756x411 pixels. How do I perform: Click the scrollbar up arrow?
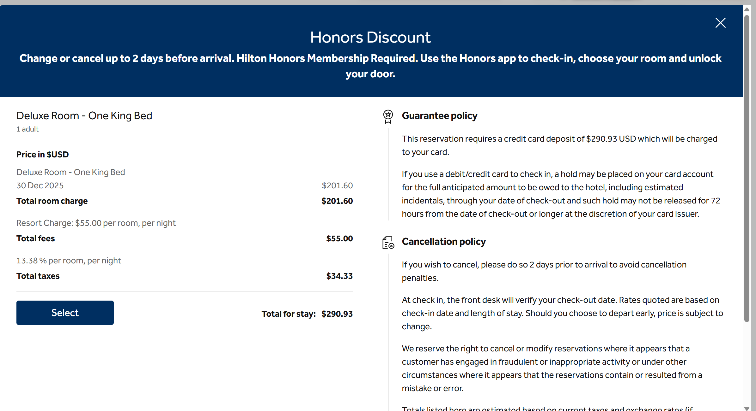[x=747, y=9]
